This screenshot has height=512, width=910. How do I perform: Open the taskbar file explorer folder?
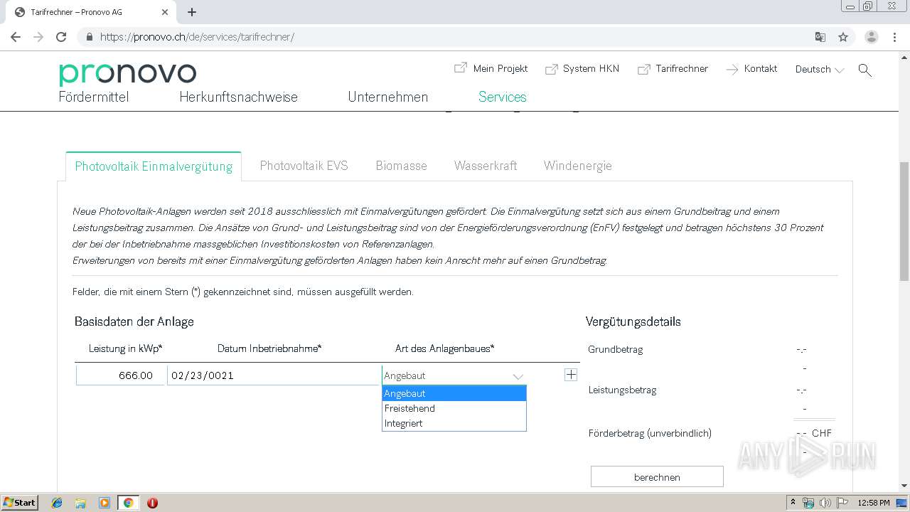tap(80, 503)
